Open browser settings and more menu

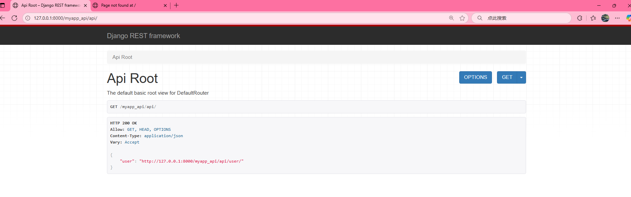pyautogui.click(x=617, y=18)
